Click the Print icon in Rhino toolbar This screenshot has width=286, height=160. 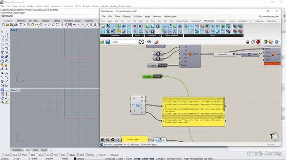(x=16, y=25)
